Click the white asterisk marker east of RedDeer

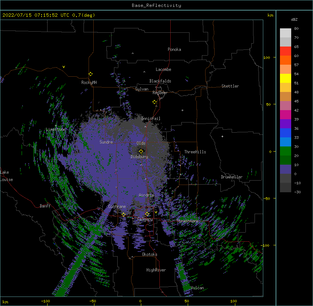pos(182,110)
